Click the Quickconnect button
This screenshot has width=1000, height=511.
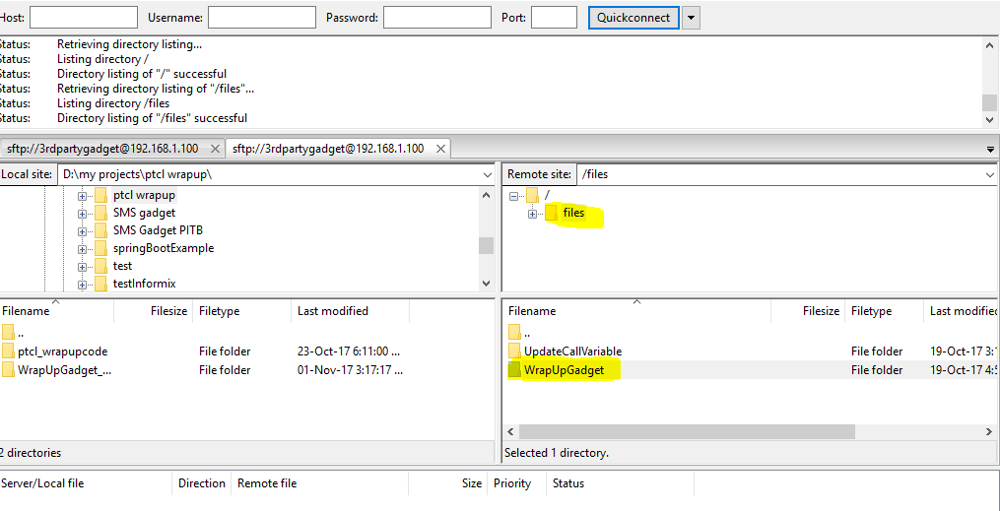(x=633, y=18)
